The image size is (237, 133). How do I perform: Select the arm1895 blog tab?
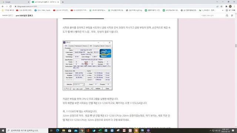(45, 2)
